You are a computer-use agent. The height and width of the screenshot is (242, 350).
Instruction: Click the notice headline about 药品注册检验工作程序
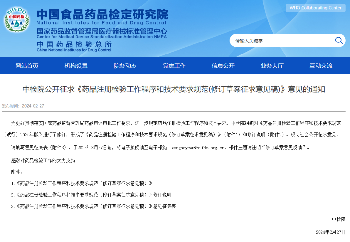point(174,90)
